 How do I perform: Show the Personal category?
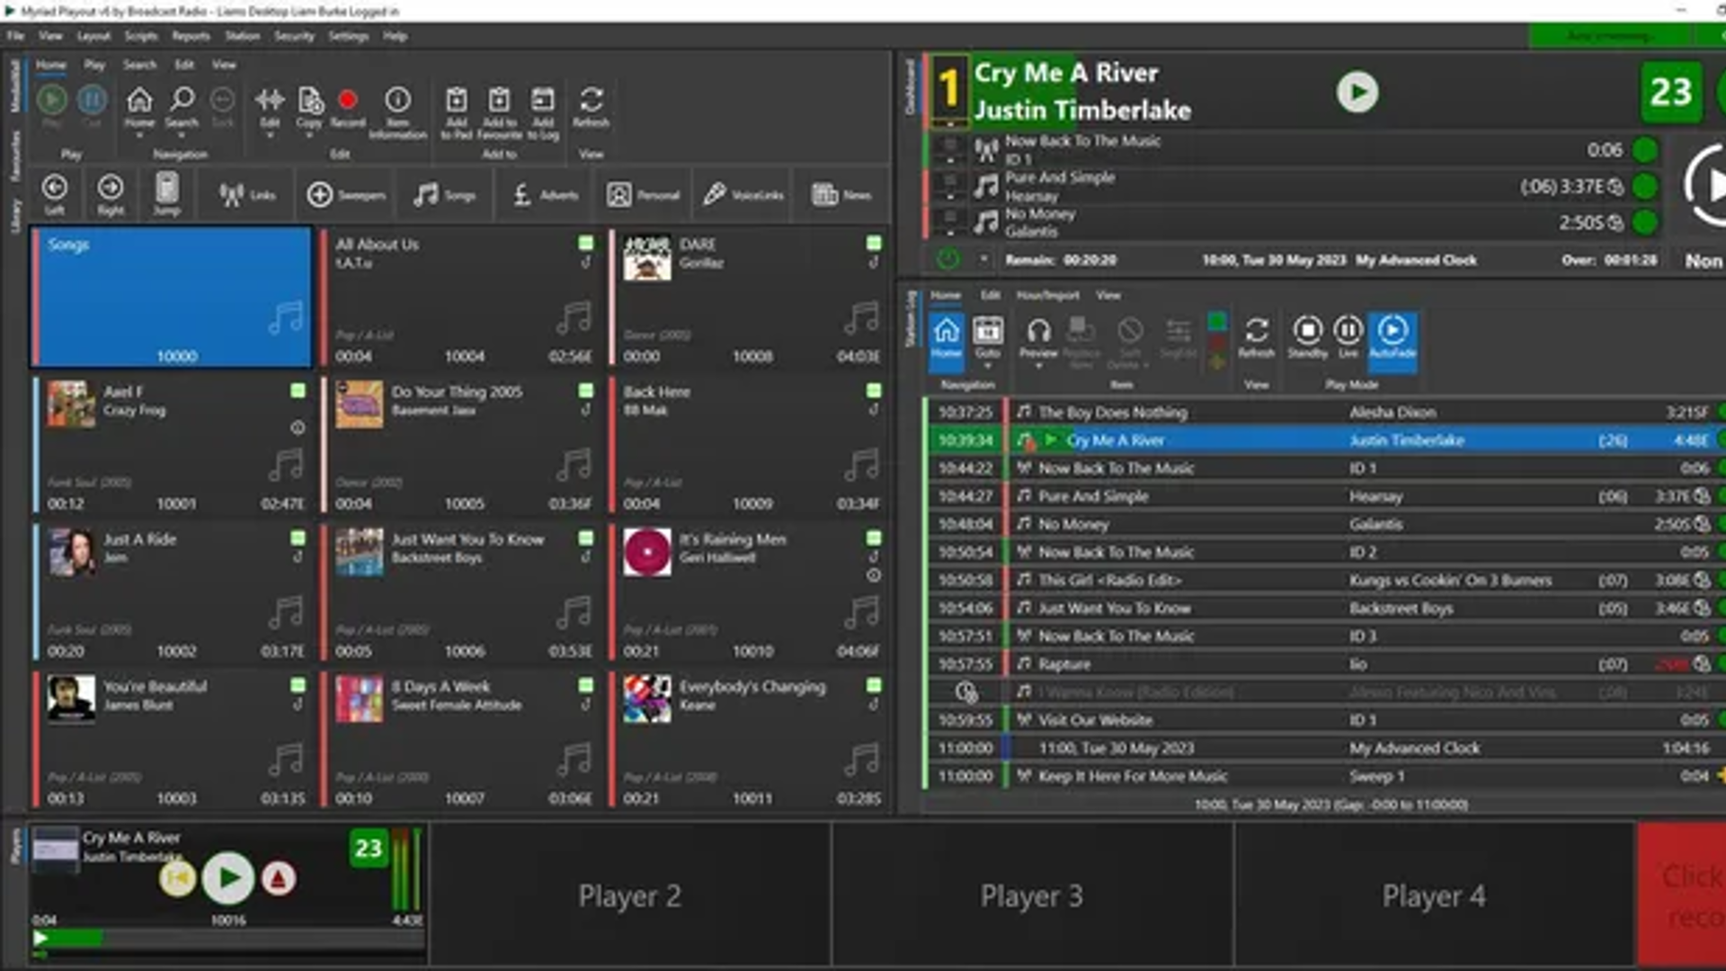pos(644,194)
